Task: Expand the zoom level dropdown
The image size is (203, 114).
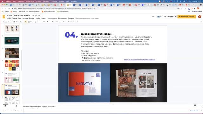Action: [23, 22]
